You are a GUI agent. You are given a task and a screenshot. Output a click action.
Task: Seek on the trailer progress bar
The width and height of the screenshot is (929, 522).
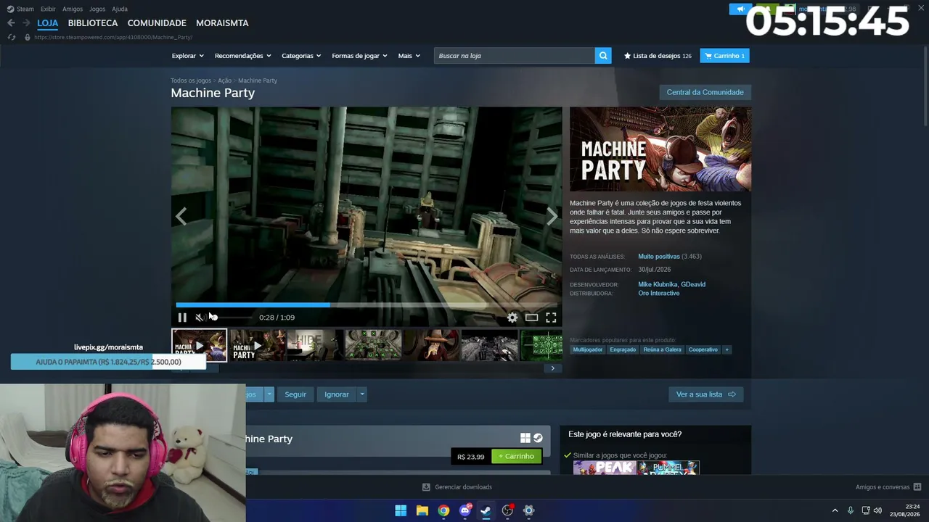pyautogui.click(x=367, y=305)
